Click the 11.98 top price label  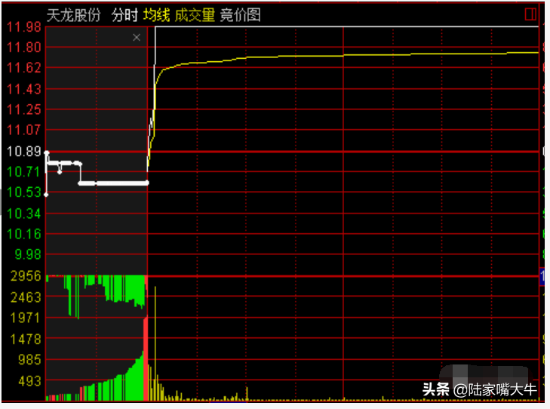(x=24, y=27)
